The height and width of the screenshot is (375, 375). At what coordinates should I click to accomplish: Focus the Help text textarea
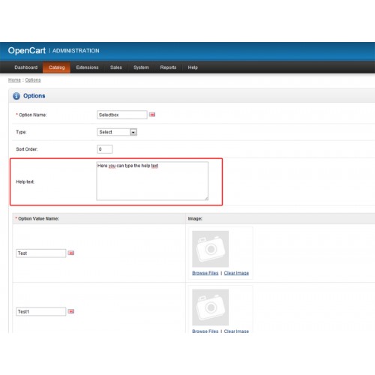pyautogui.click(x=152, y=181)
